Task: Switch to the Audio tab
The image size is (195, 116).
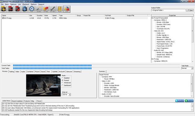Action: pos(23,72)
